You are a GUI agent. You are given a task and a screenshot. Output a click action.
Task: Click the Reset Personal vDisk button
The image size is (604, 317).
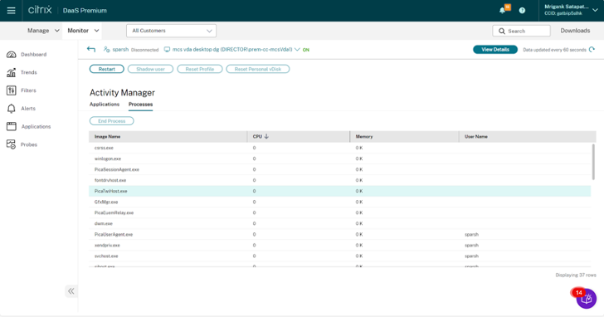tap(258, 69)
